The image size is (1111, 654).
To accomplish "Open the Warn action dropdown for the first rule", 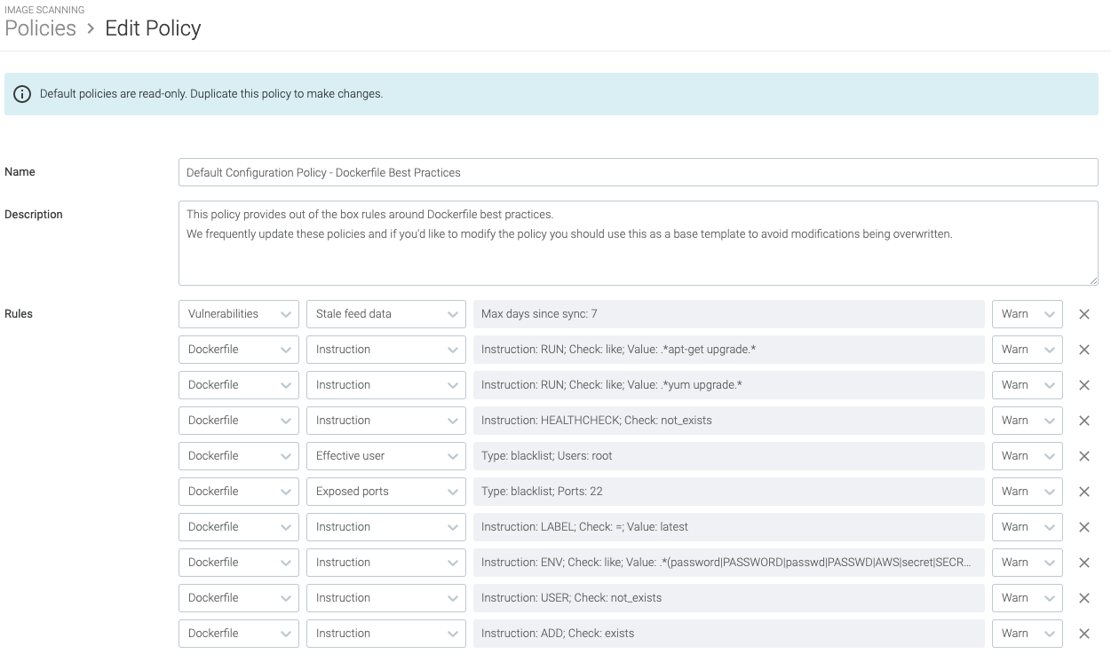I will tap(1027, 313).
